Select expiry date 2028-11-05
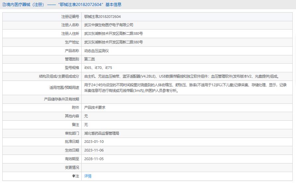 pos(94,159)
